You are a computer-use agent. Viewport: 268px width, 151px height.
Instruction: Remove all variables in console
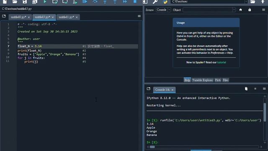coord(246,89)
